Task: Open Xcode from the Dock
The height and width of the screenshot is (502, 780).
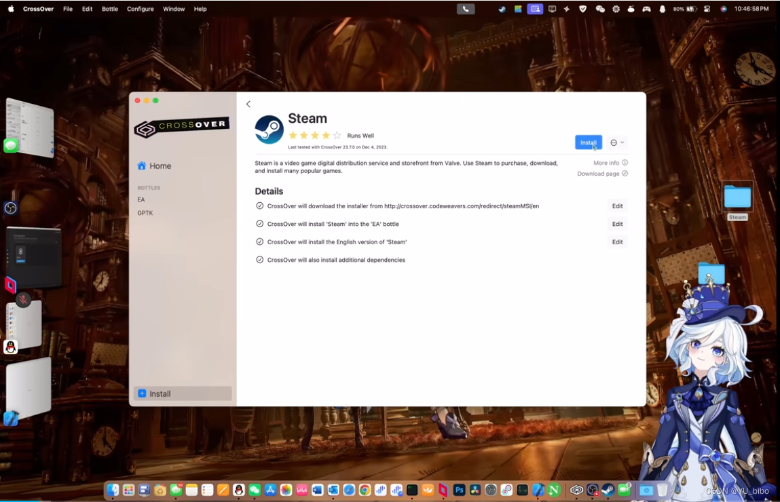Action: (x=538, y=490)
